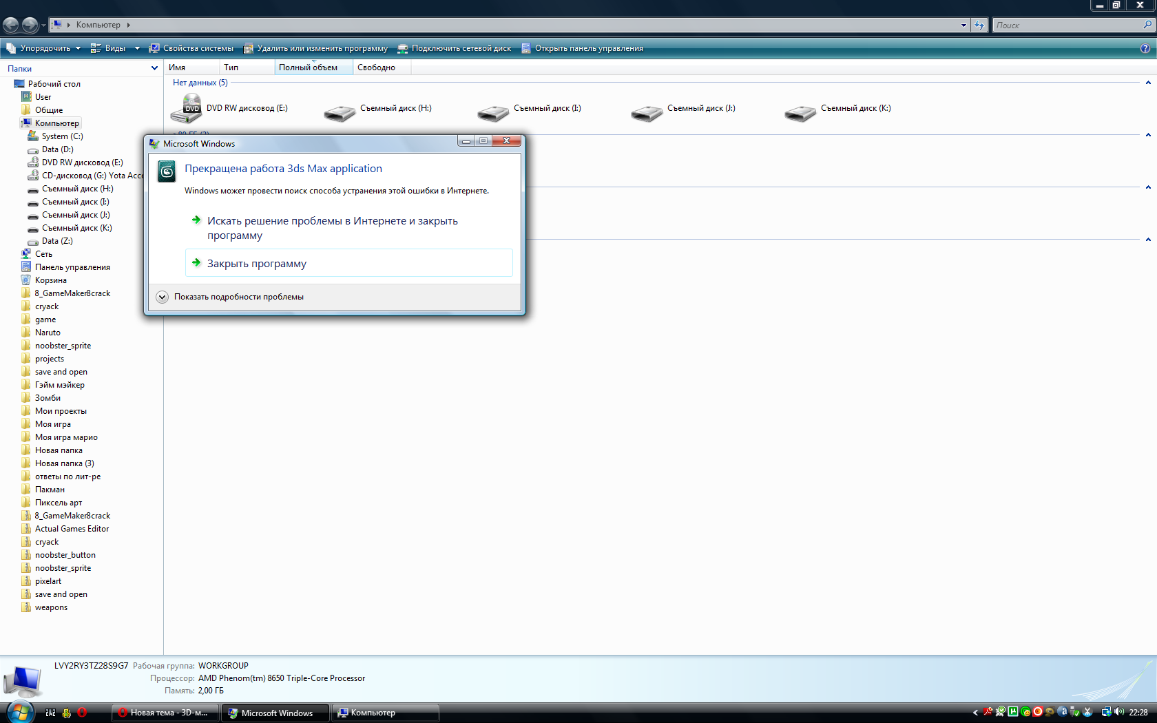Open volume icon in system tray

tap(1118, 712)
